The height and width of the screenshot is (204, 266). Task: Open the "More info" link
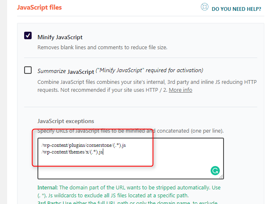(180, 90)
